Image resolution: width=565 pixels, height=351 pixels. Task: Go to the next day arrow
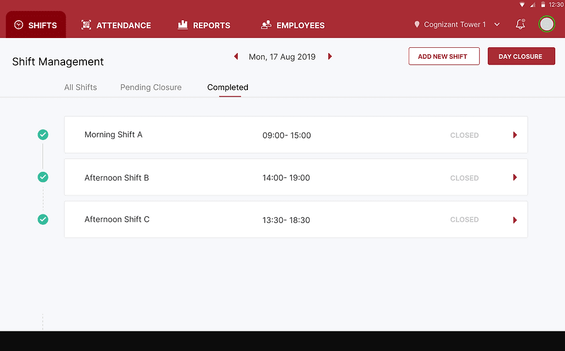coord(330,56)
